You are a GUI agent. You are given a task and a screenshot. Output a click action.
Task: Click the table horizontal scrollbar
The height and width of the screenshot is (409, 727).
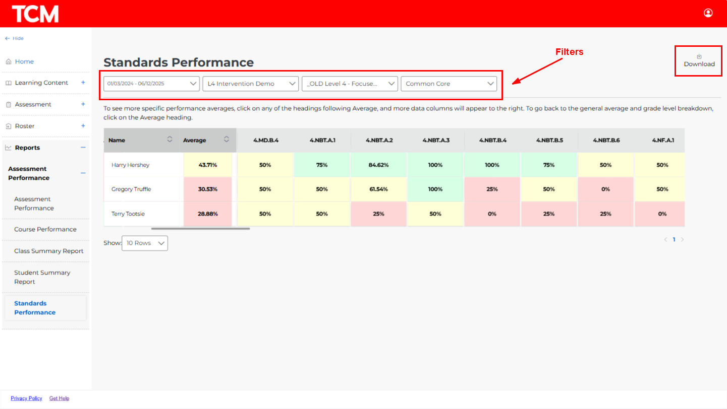[x=200, y=229]
